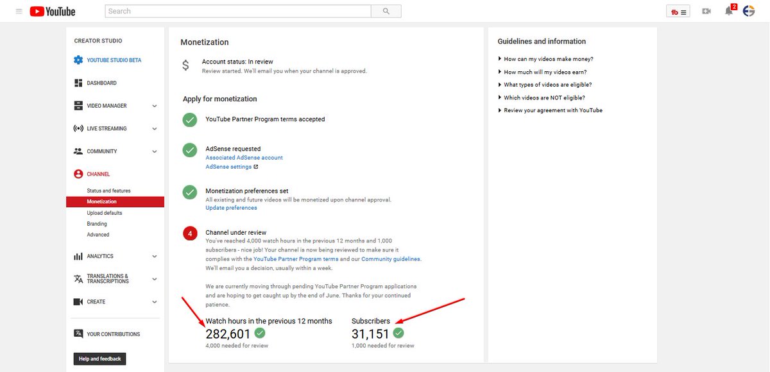770x372 pixels.
Task: Open the account avatar menu
Action: [749, 11]
